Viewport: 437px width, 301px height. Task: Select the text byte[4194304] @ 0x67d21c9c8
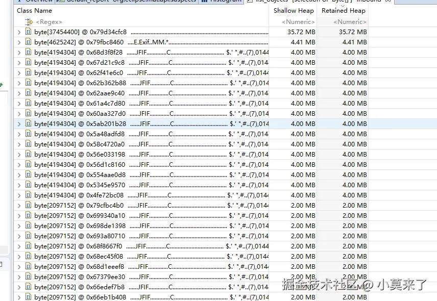(x=80, y=63)
